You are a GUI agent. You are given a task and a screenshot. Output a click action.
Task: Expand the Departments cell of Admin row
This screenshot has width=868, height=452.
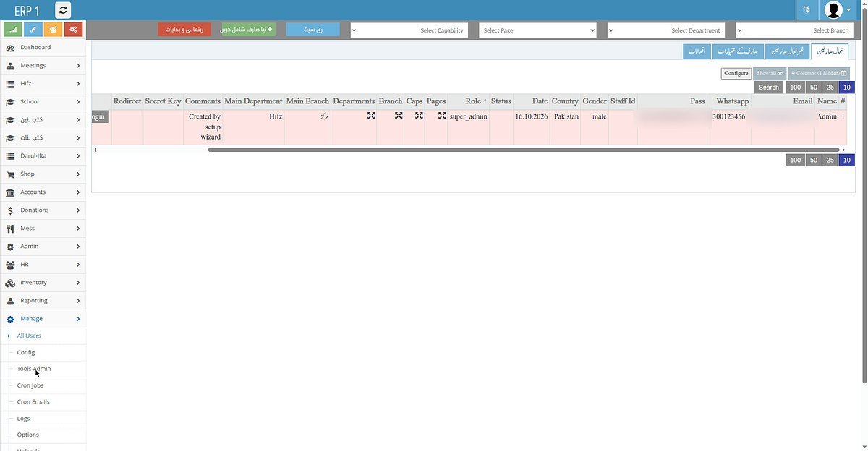point(371,116)
